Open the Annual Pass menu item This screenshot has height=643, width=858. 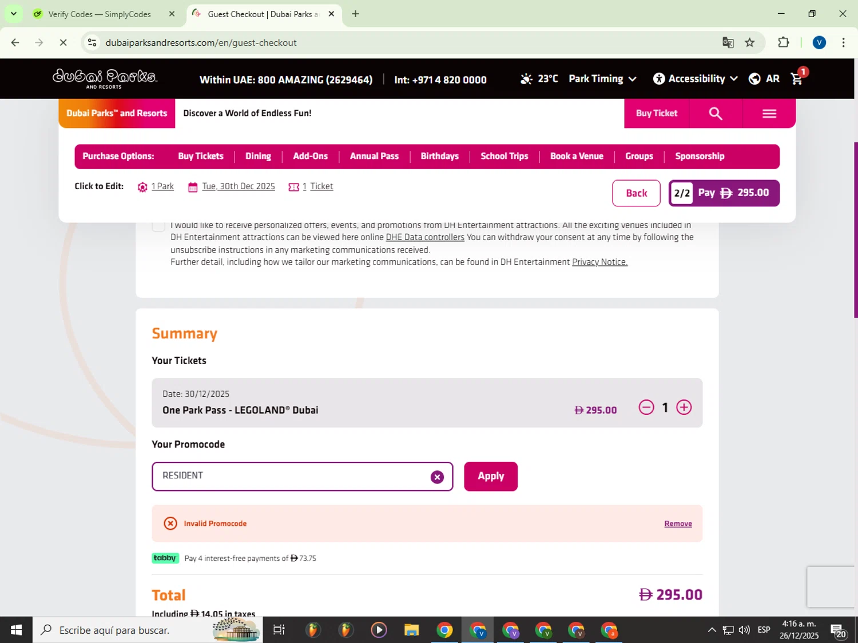click(x=374, y=156)
